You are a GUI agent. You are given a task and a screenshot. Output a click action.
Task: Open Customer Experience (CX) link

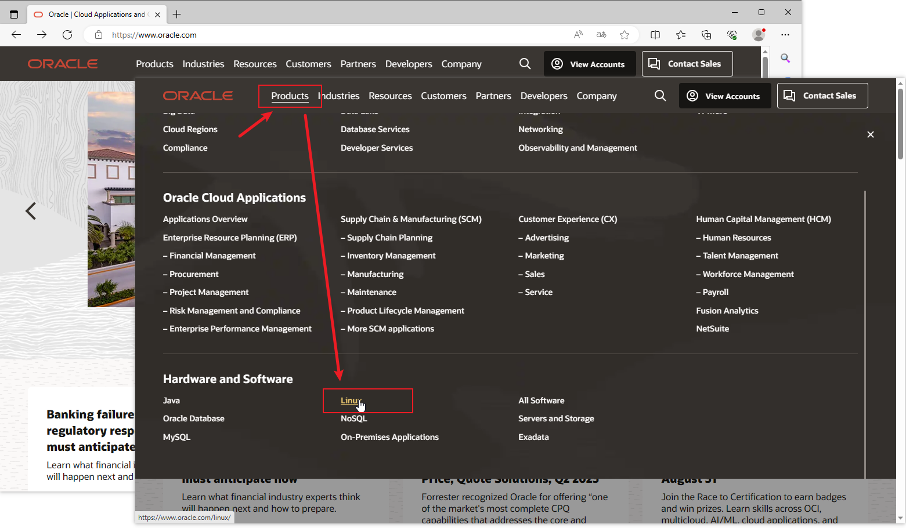click(568, 219)
